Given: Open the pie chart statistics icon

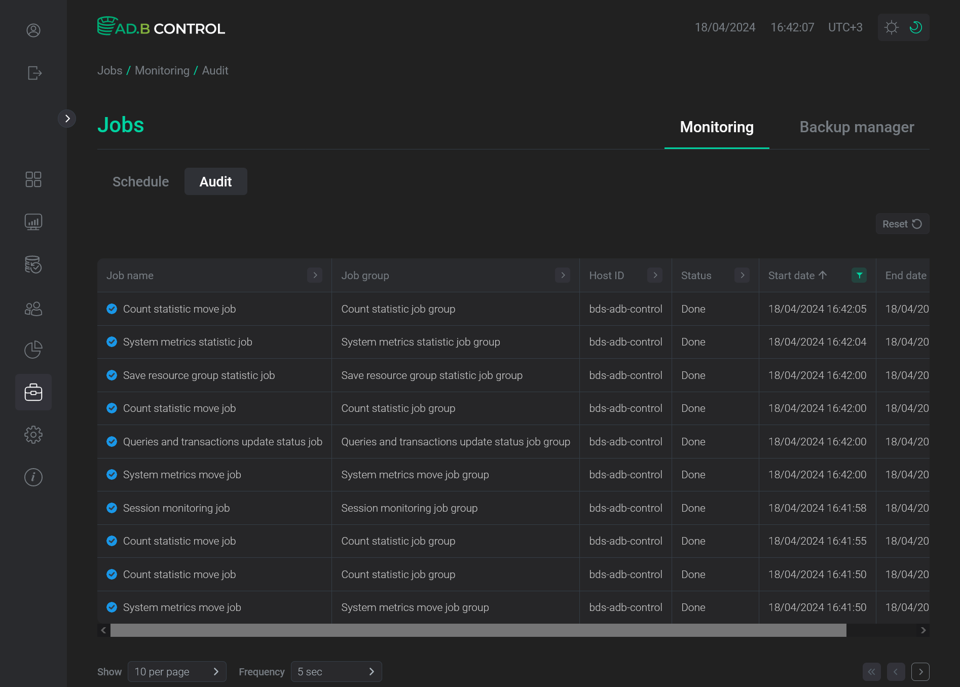Looking at the screenshot, I should pos(33,349).
